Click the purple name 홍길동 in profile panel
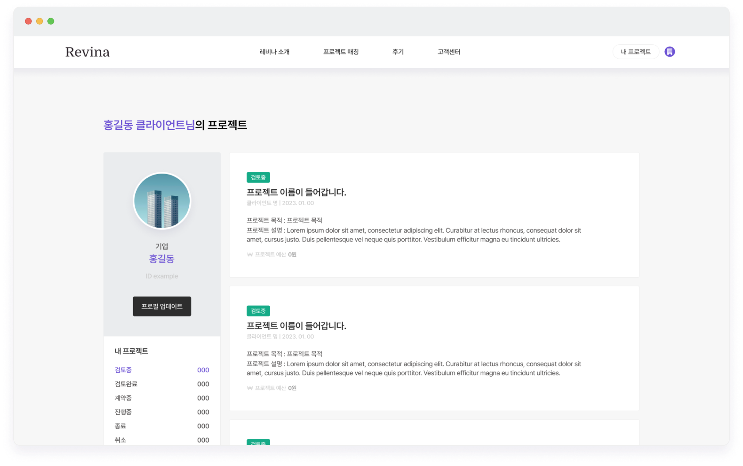 pos(162,259)
